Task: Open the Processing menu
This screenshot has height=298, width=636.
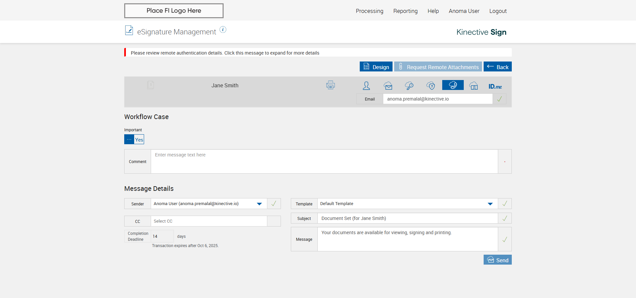Action: tap(369, 11)
